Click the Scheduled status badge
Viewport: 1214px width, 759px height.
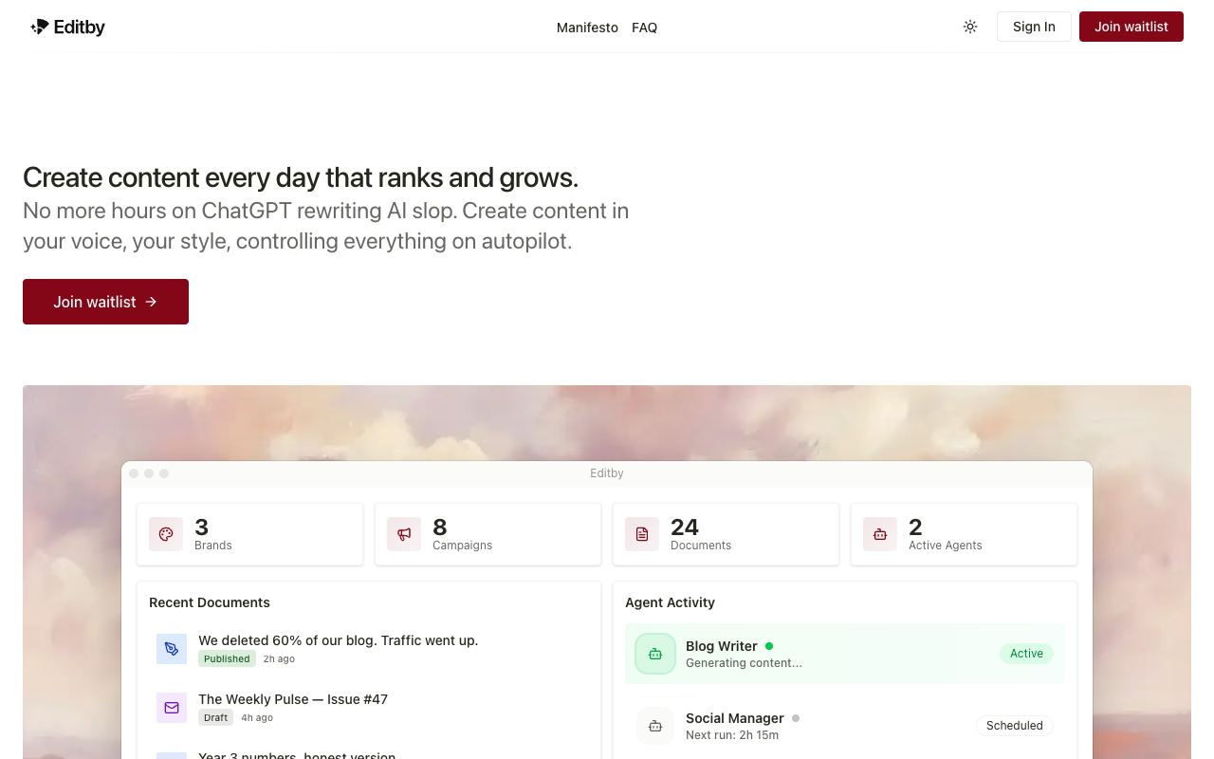tap(1014, 726)
